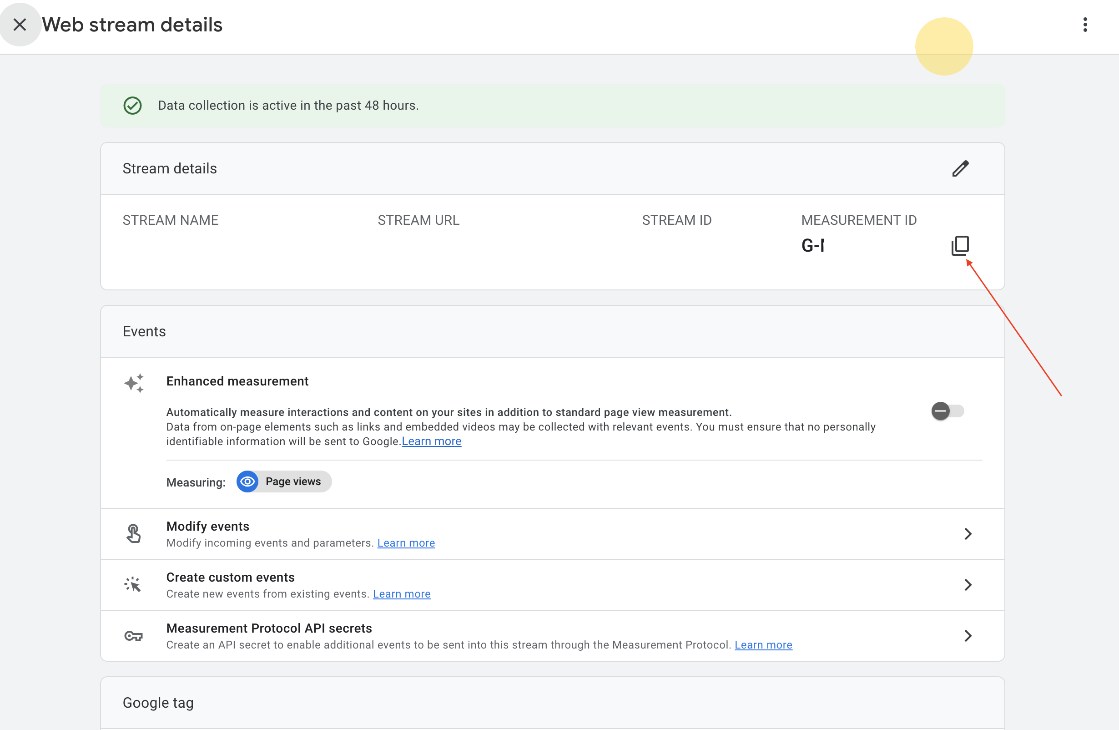Close the Web stream details panel
This screenshot has width=1119, height=730.
pos(20,25)
